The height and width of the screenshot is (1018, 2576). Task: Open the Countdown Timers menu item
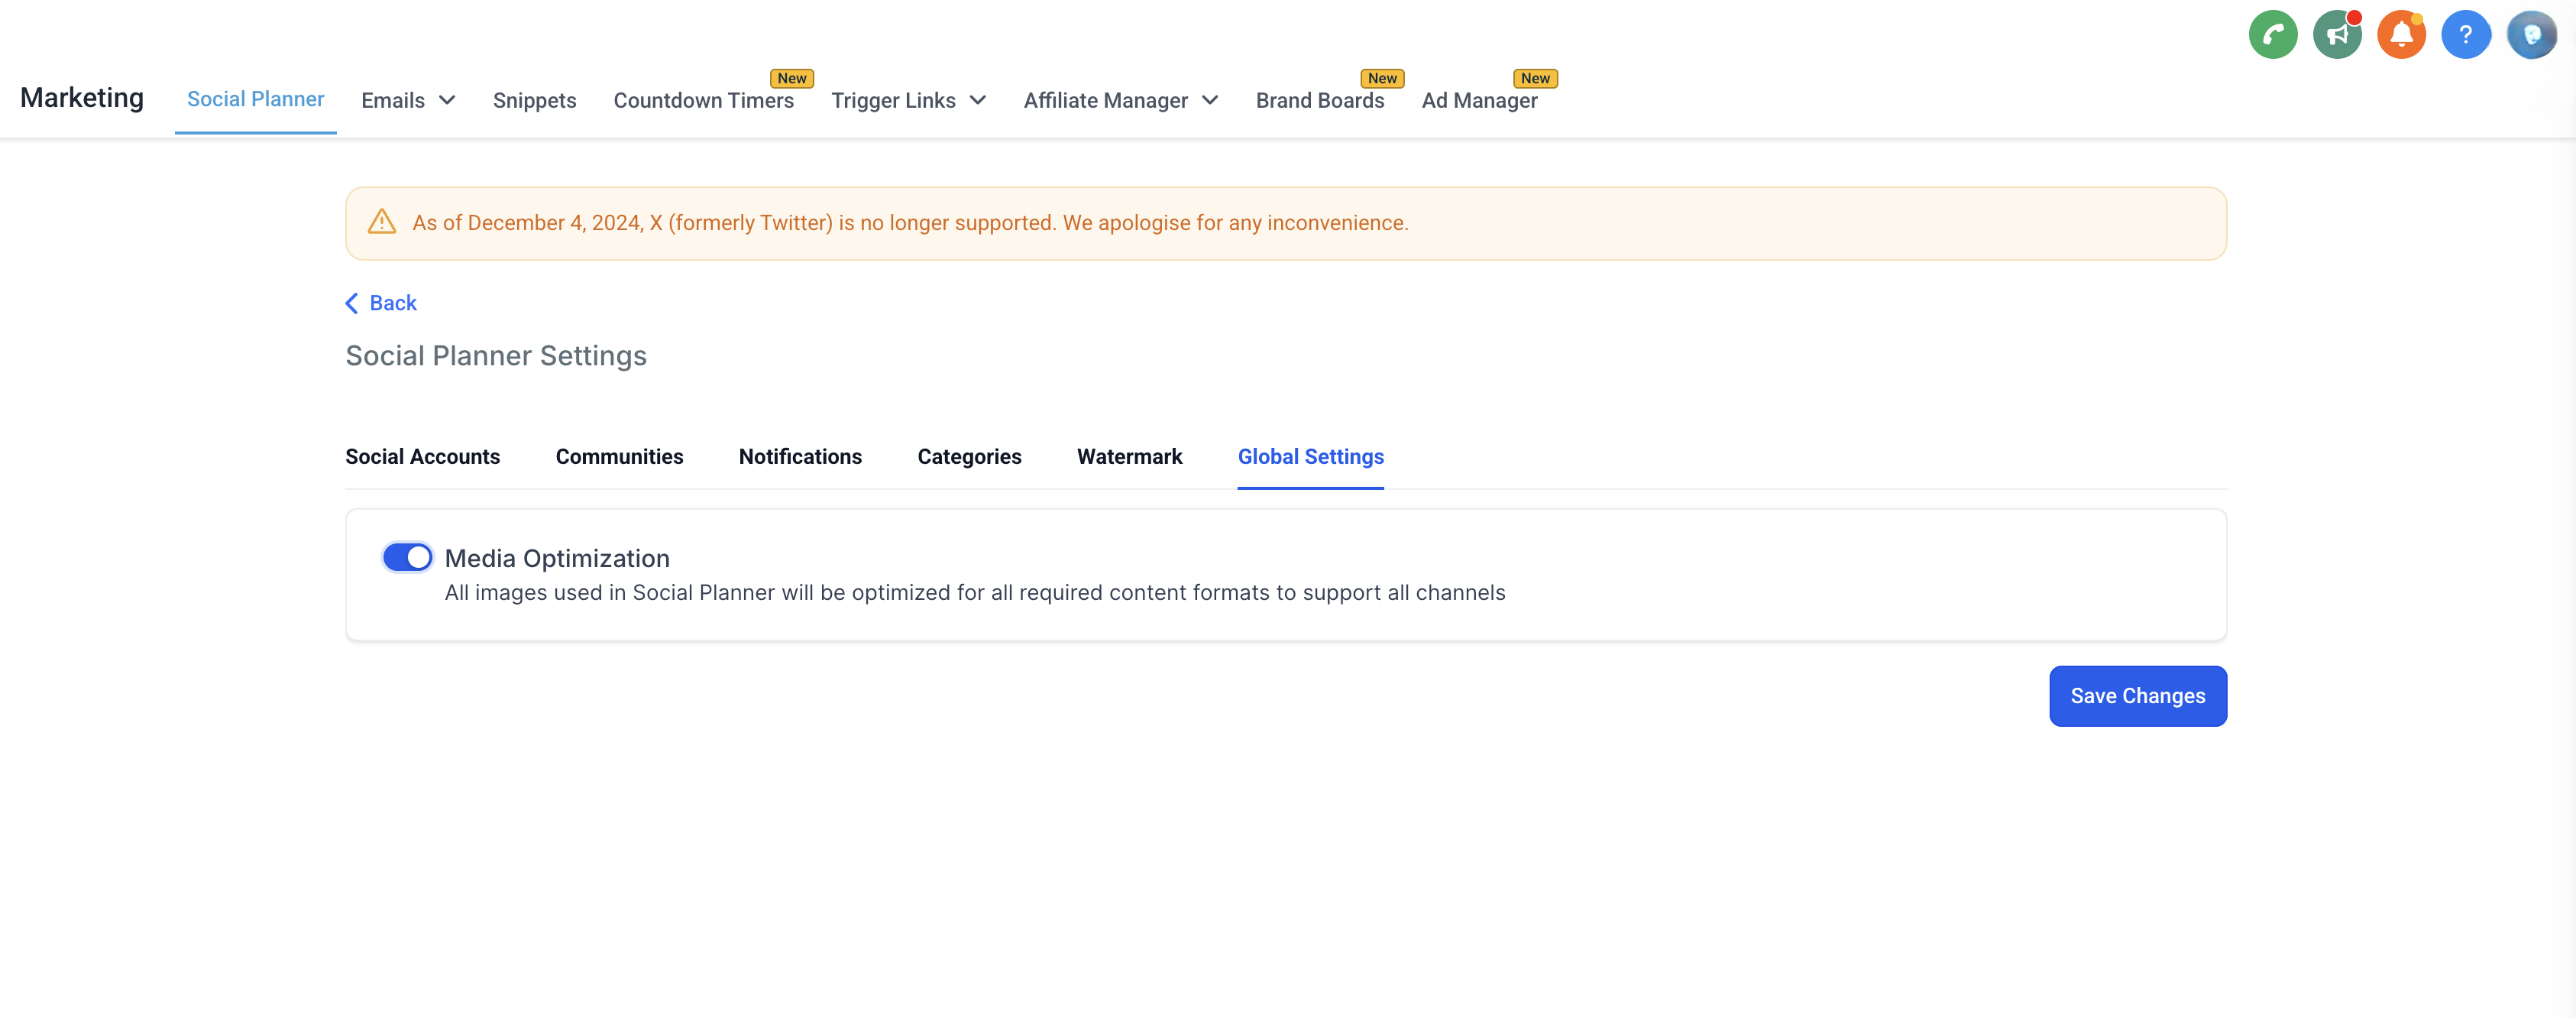pos(703,100)
